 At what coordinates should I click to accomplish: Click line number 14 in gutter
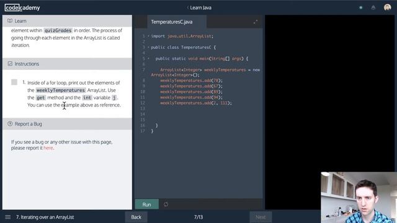click(143, 114)
